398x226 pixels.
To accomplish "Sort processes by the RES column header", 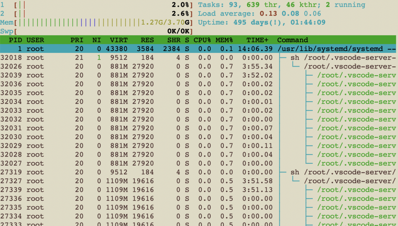I will [147, 40].
